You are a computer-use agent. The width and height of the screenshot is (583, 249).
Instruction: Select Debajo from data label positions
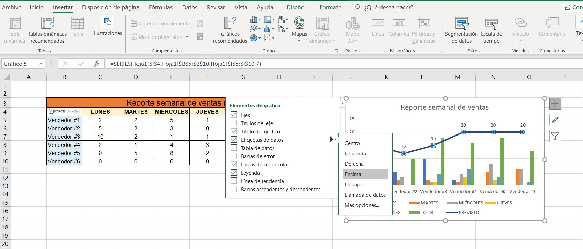353,185
